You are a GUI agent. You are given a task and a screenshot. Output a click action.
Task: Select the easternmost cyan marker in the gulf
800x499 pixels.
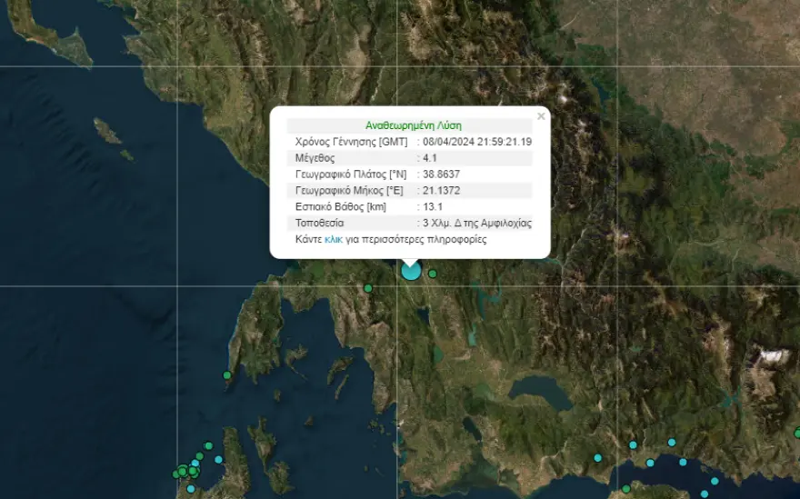pos(715,481)
